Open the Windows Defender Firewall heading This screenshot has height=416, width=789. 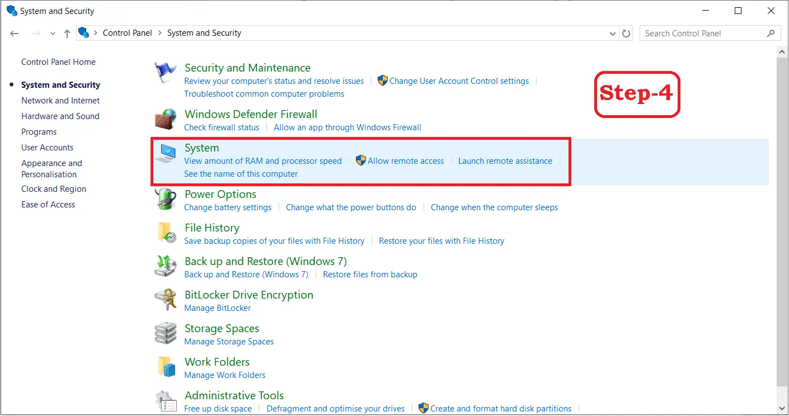pyautogui.click(x=251, y=114)
